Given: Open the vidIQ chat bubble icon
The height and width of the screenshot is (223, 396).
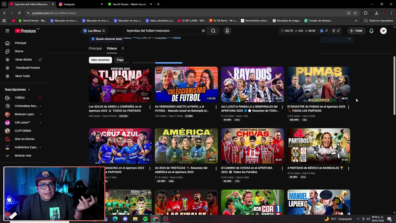Looking at the screenshot, I should point(338,31).
